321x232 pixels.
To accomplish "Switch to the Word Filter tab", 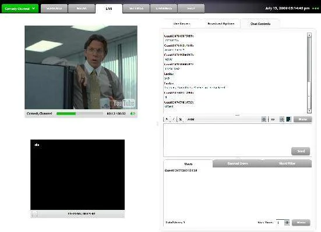I will (287, 163).
